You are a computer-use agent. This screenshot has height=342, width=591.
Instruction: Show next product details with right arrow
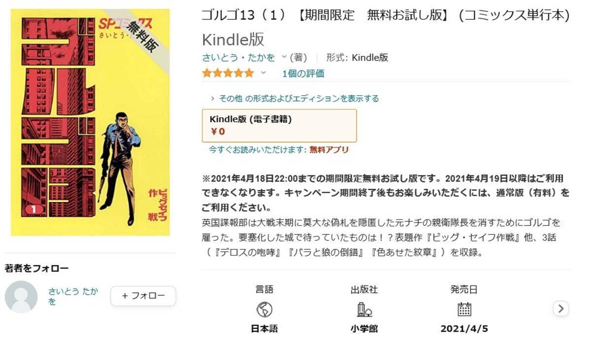pyautogui.click(x=561, y=309)
